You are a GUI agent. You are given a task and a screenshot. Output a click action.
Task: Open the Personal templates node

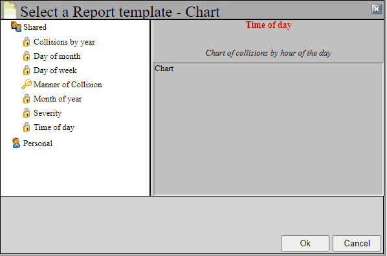pos(38,144)
